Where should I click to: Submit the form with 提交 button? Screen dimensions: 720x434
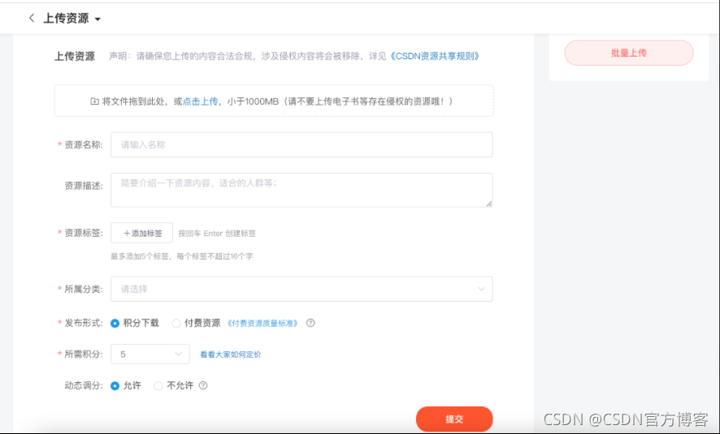pyautogui.click(x=454, y=419)
